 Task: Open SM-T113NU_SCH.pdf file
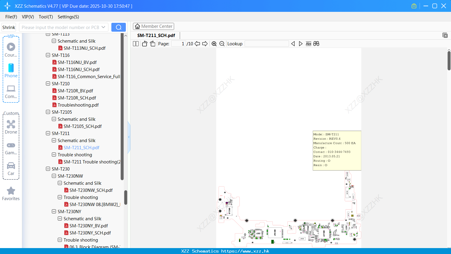[x=84, y=48]
